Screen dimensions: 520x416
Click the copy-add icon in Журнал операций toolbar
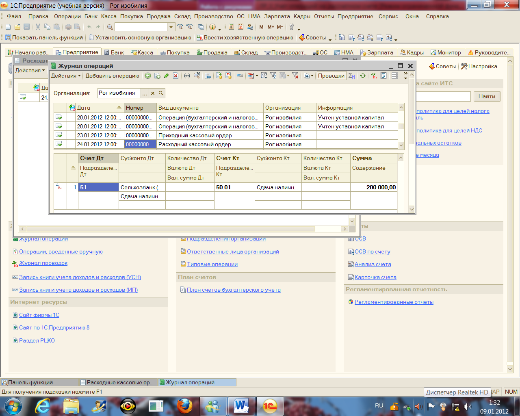tap(157, 76)
